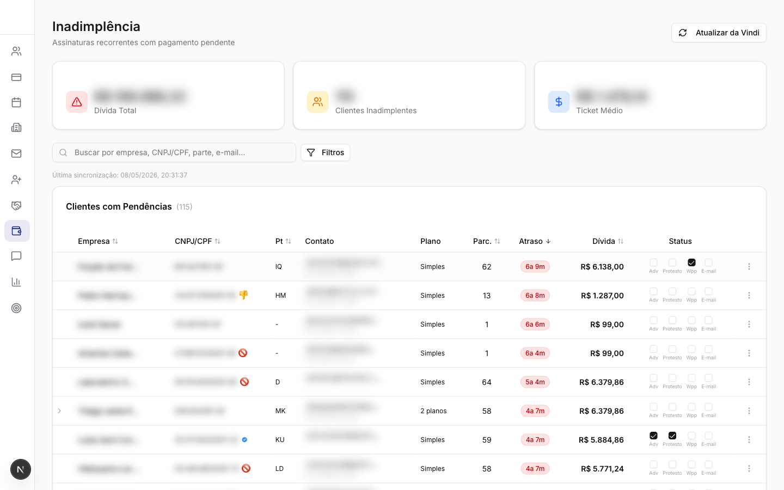Open the add-user sidebar icon
The height and width of the screenshot is (490, 784).
(16, 180)
